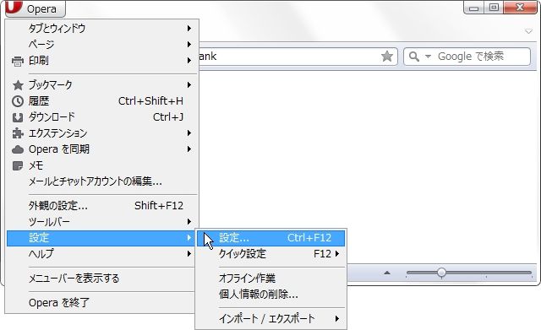Click the download icon beside ダウンロード
This screenshot has height=330, width=541.
point(18,118)
